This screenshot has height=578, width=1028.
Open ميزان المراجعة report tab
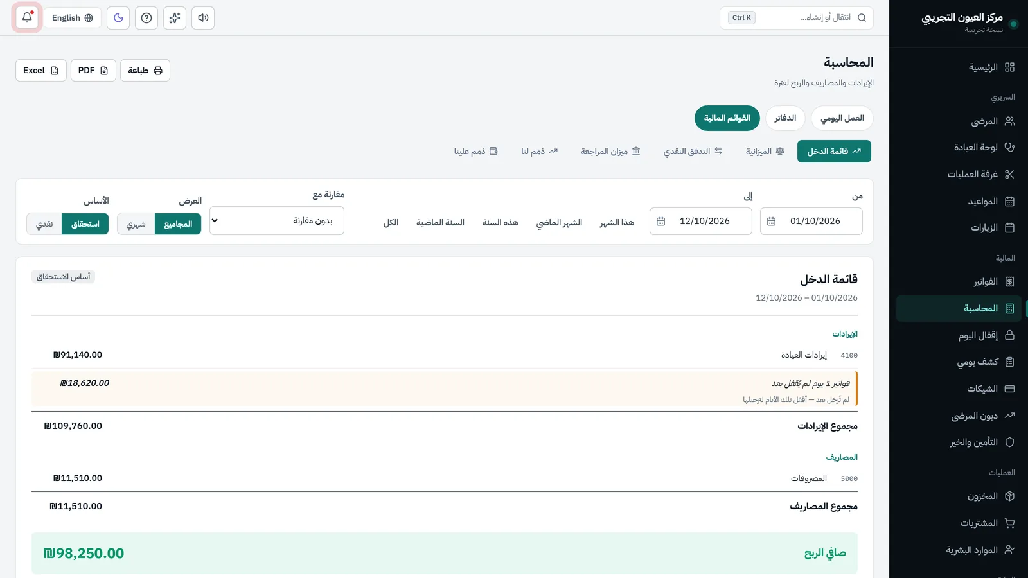click(610, 152)
